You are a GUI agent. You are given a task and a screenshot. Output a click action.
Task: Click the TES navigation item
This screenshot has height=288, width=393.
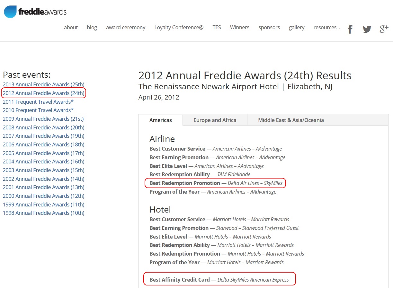[217, 28]
